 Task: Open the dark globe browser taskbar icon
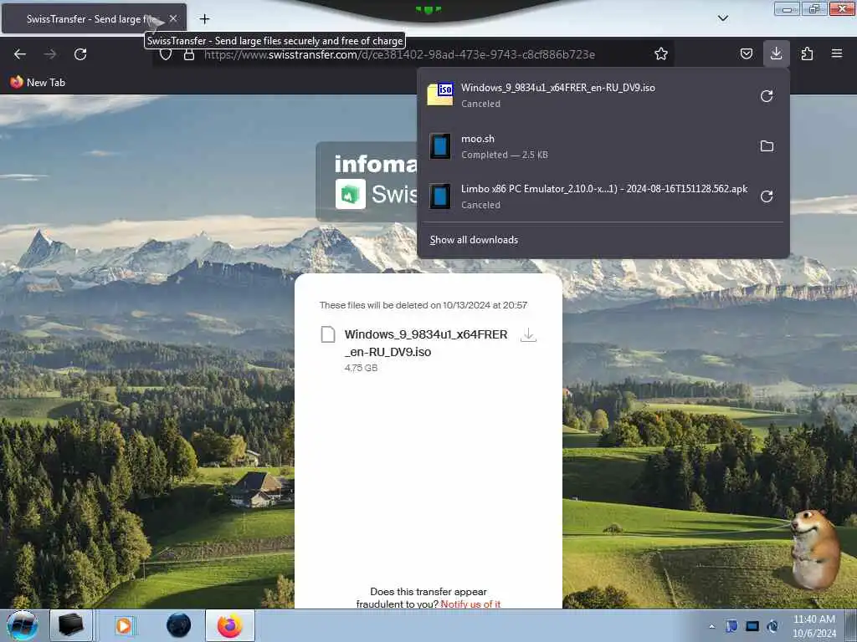coord(179,625)
